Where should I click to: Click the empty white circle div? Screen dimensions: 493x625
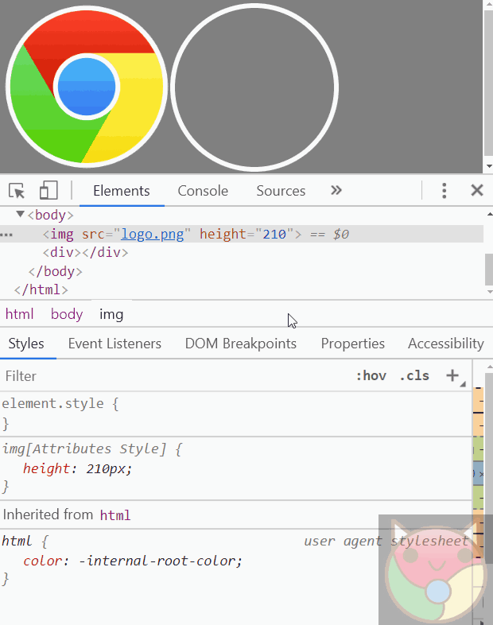click(254, 87)
